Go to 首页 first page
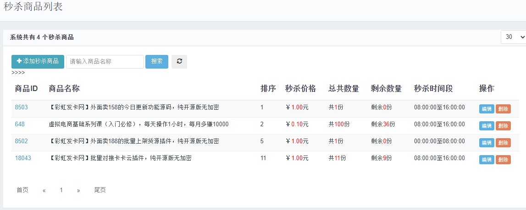The width and height of the screenshot is (526, 210). (x=22, y=190)
